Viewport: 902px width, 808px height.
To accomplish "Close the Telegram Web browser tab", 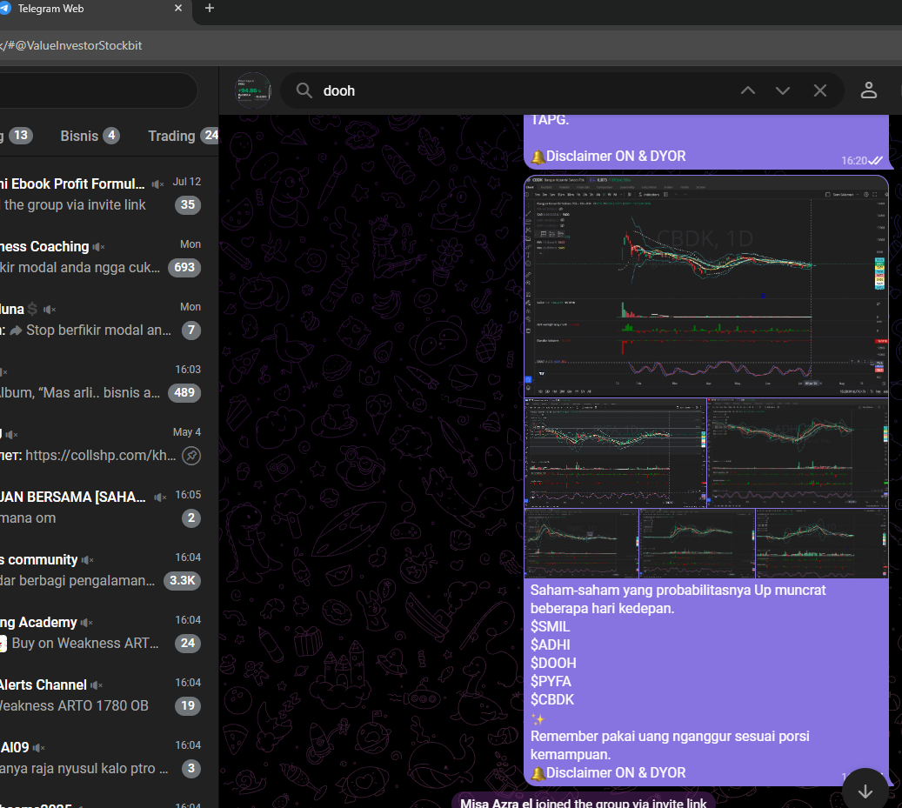I will (x=178, y=9).
